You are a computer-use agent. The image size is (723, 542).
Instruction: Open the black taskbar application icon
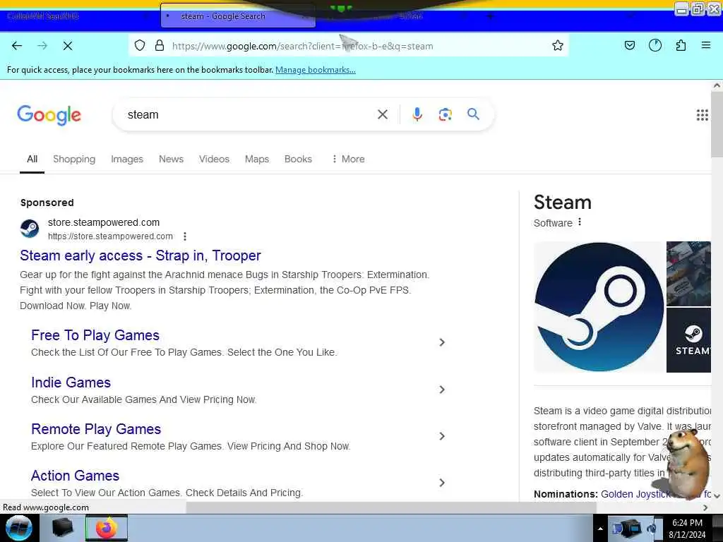tap(62, 528)
